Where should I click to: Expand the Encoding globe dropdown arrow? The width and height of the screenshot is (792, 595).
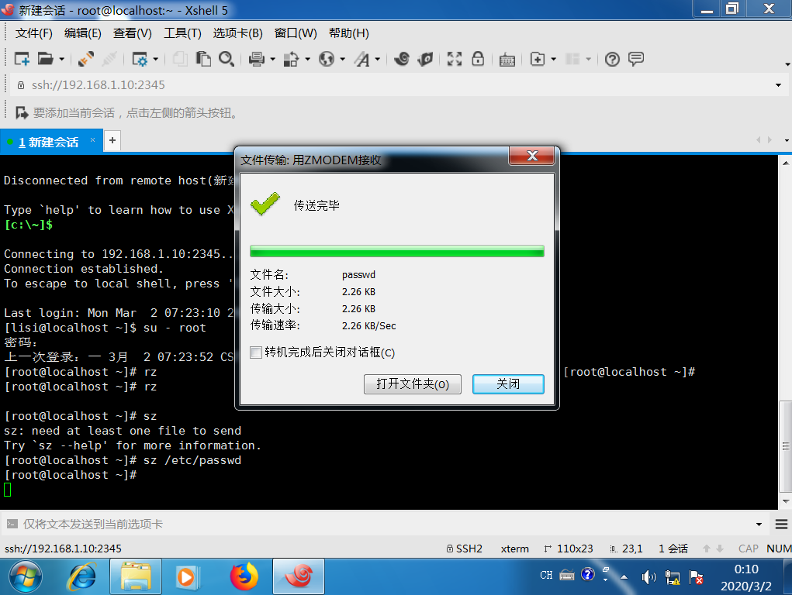(x=342, y=59)
